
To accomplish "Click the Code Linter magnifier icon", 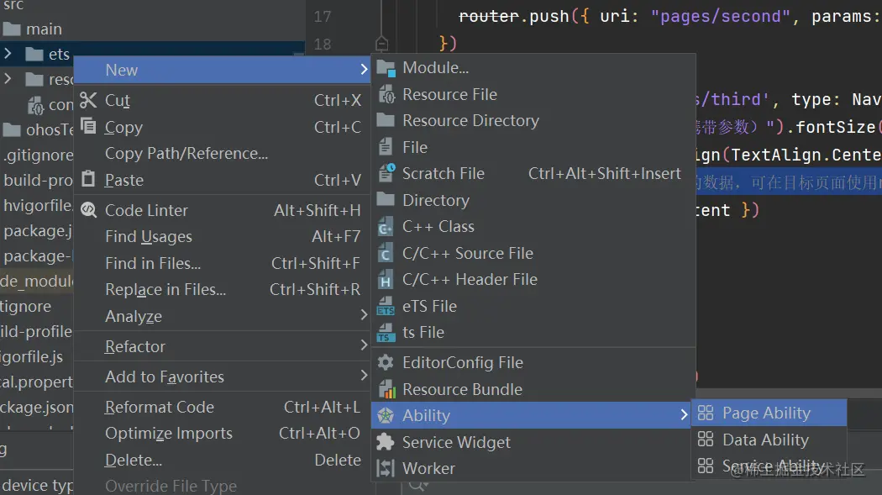I will pos(88,210).
